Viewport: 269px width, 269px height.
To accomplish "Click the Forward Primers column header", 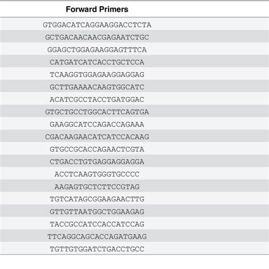I will coord(97,9).
